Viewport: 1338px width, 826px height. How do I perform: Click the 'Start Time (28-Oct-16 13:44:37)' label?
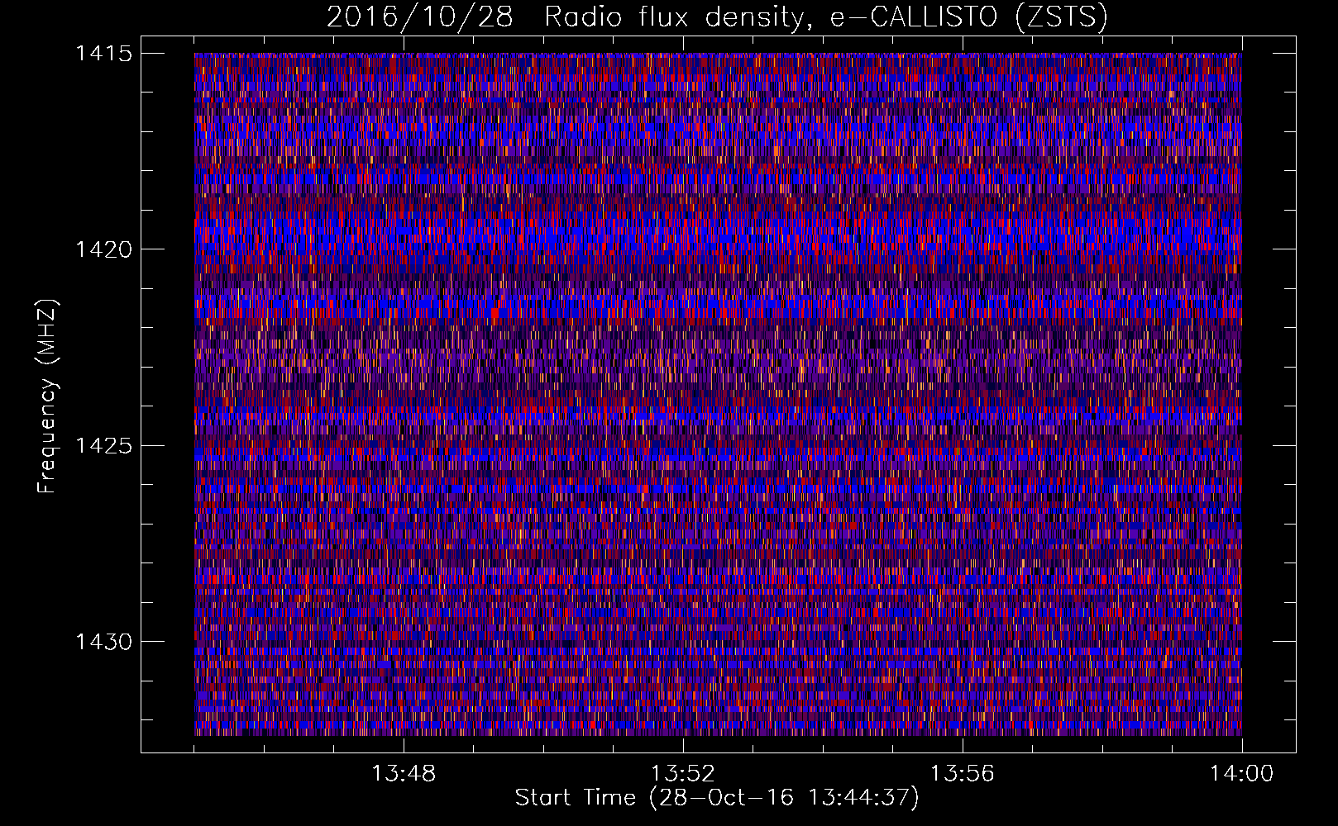click(x=717, y=798)
